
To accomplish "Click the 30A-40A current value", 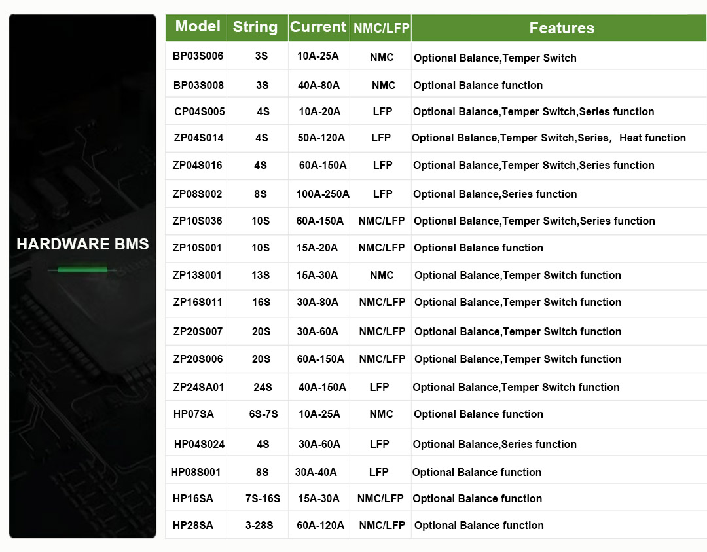I will 316,472.
